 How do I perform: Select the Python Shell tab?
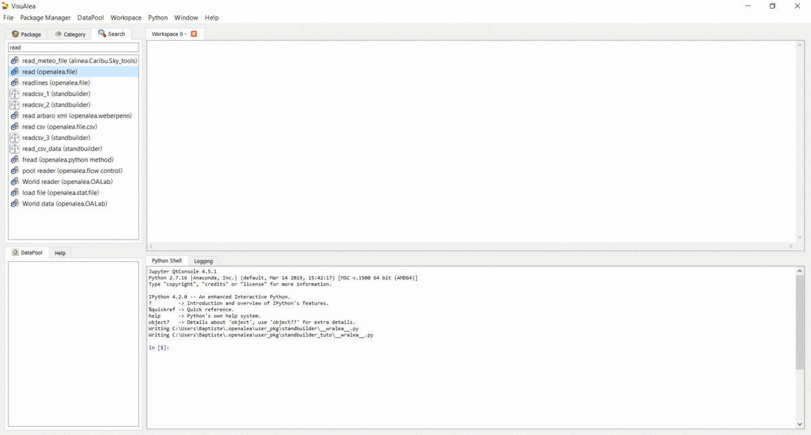point(167,260)
